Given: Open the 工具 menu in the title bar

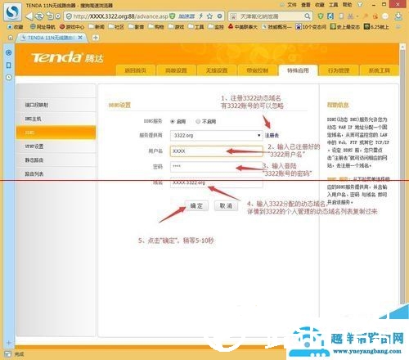Looking at the screenshot, I should [333, 5].
